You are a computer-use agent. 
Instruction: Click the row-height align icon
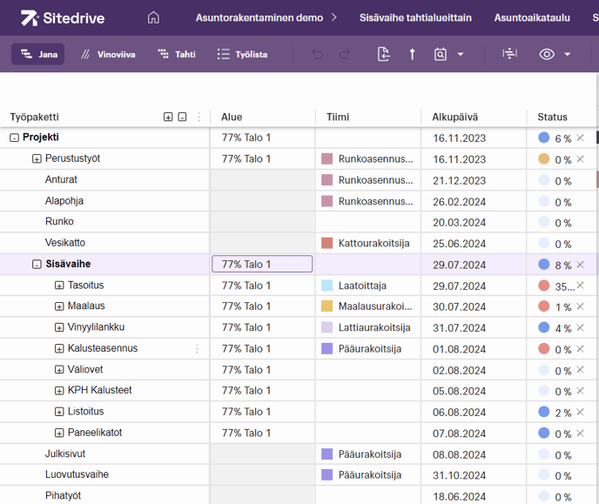point(509,54)
